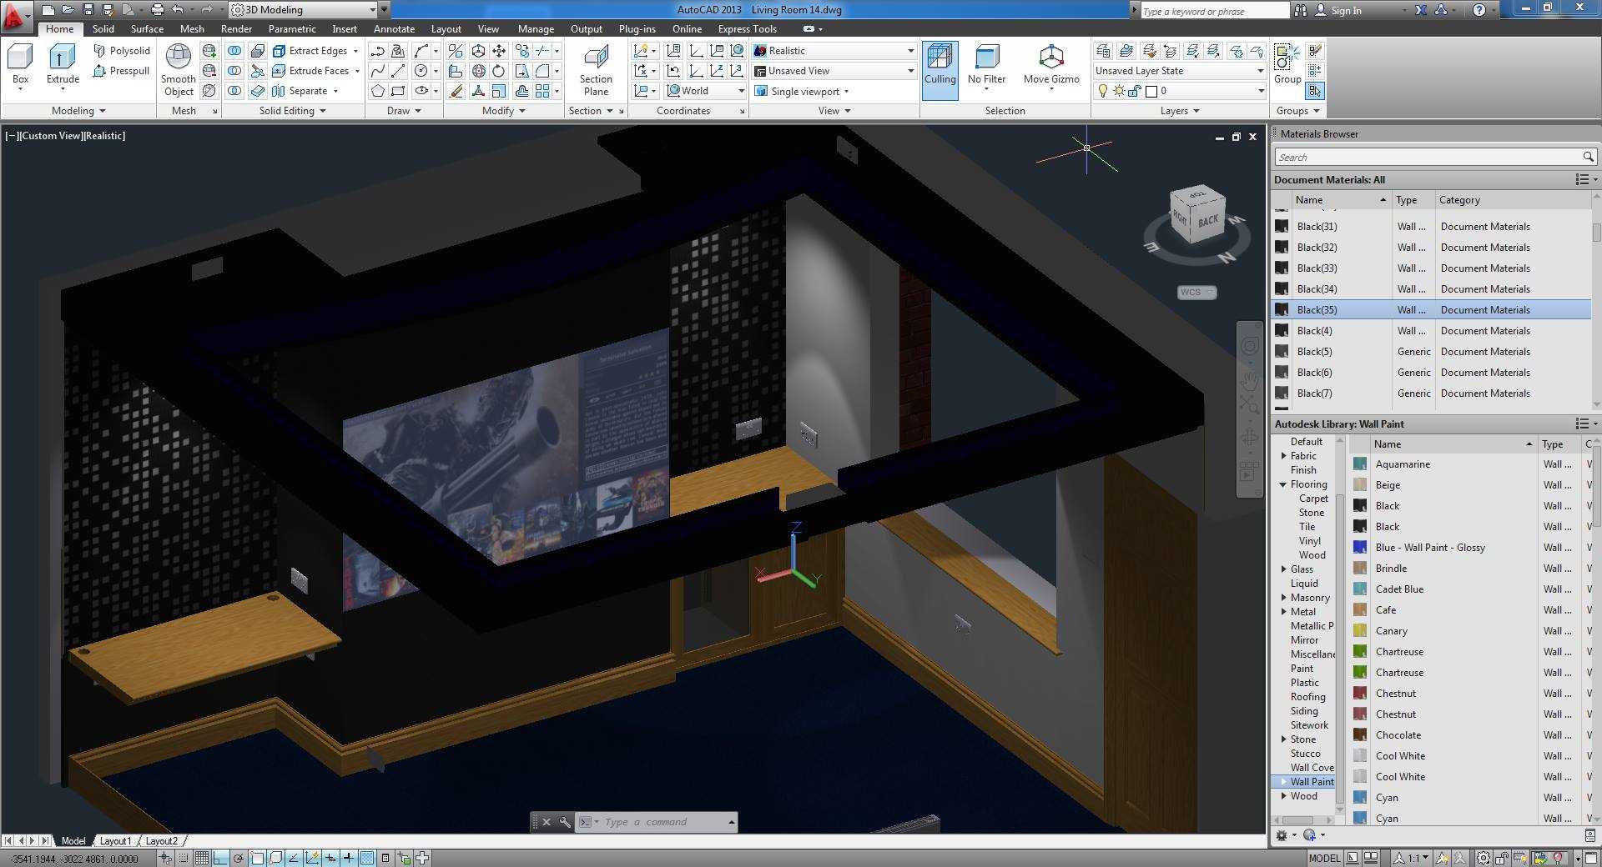Screen dimensions: 1602x867
Task: Open the Solid ribbon tab
Action: tap(103, 29)
